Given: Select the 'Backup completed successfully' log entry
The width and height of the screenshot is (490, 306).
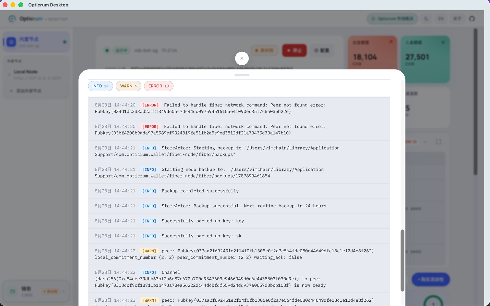Looking at the screenshot, I should tap(239, 191).
